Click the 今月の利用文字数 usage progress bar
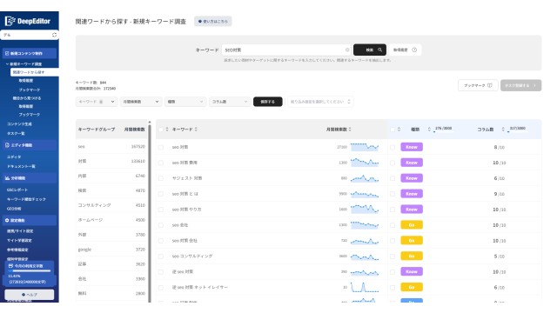557x313 pixels. point(29,271)
